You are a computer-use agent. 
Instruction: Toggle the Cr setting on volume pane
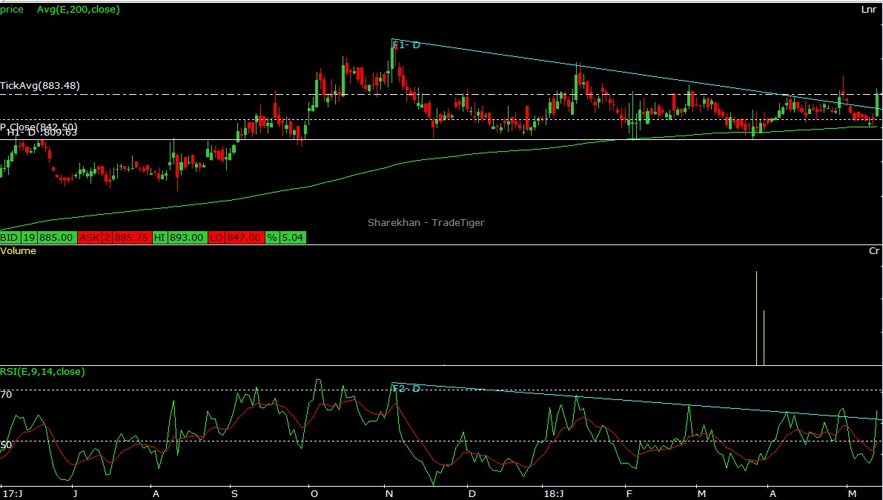pyautogui.click(x=873, y=251)
